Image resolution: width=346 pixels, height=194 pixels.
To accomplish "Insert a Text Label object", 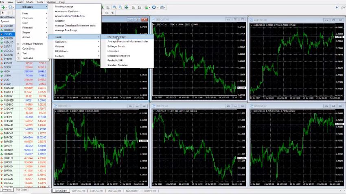I will [x=28, y=58].
